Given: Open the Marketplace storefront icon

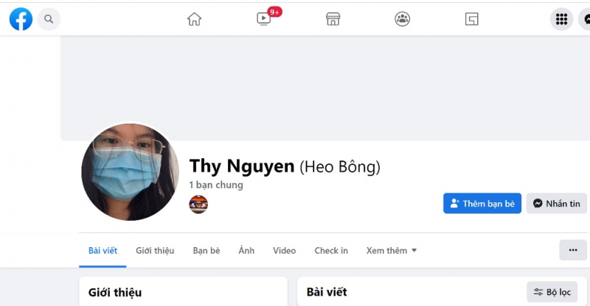Looking at the screenshot, I should tap(333, 19).
